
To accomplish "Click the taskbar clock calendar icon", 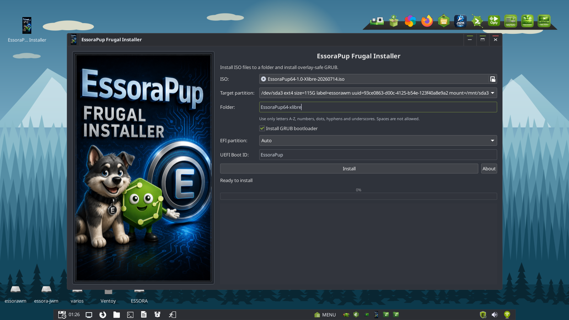I will [x=62, y=315].
